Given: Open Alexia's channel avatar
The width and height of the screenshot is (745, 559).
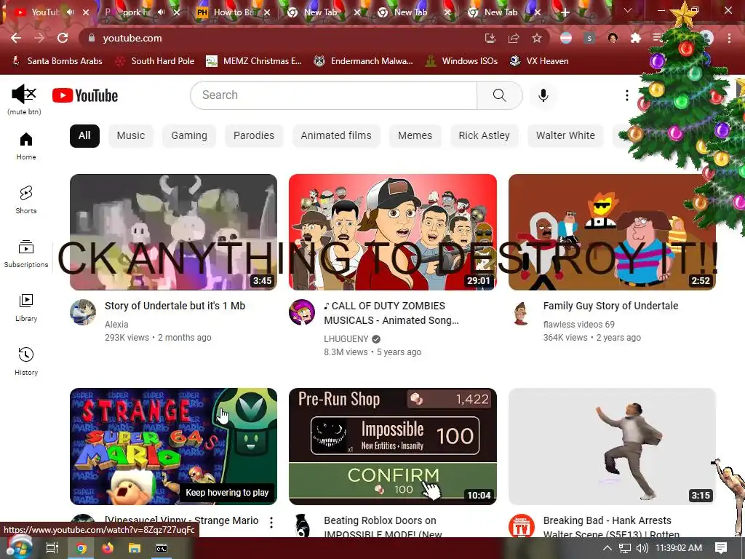Looking at the screenshot, I should coord(83,312).
